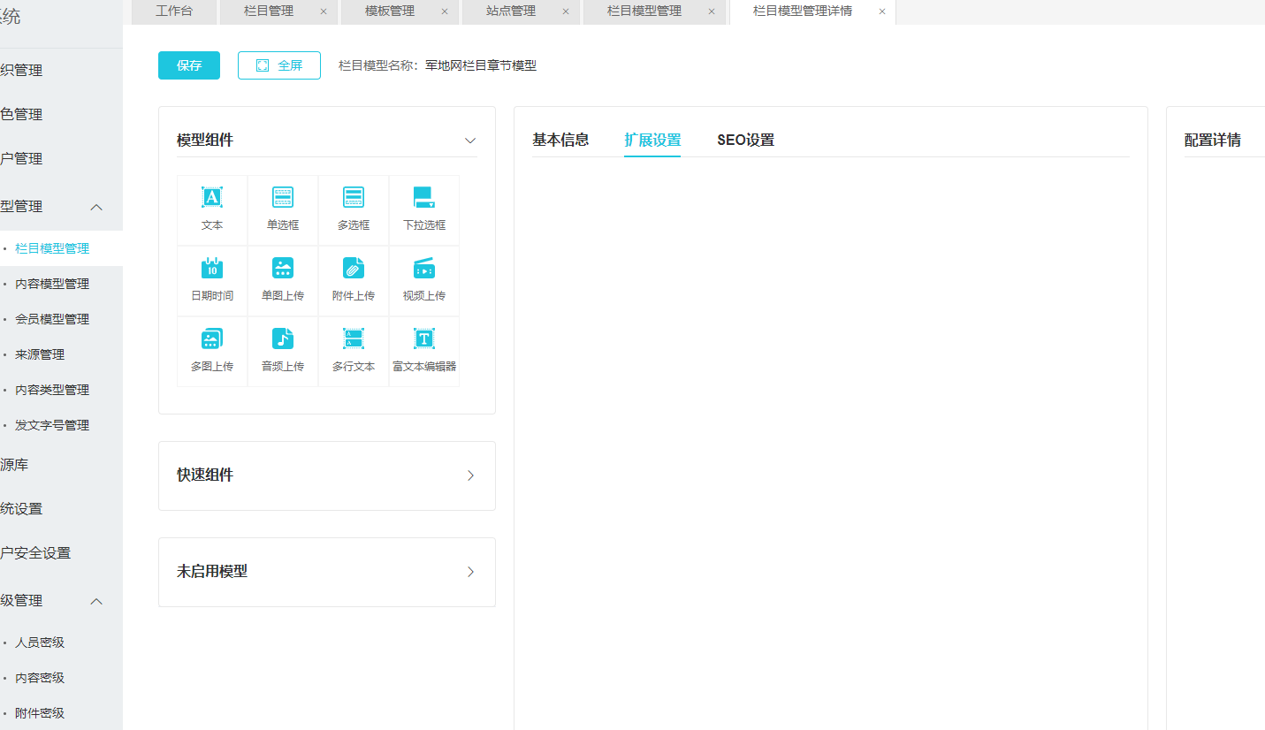Open 内容模型管理 in the sidebar
This screenshot has height=730, width=1265.
(x=52, y=284)
